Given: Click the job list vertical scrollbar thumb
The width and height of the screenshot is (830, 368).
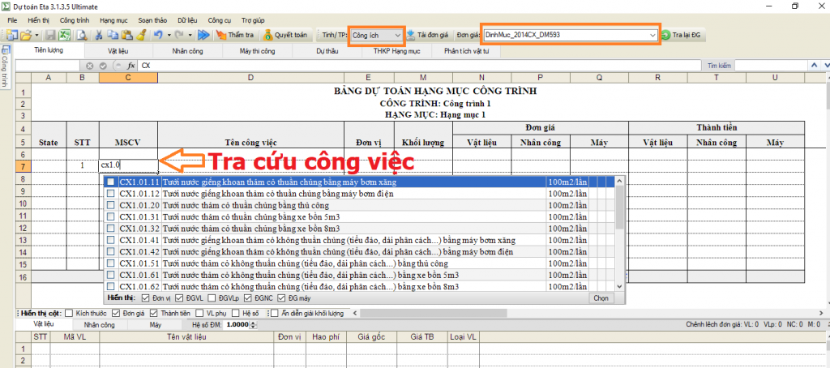Looking at the screenshot, I should point(620,207).
